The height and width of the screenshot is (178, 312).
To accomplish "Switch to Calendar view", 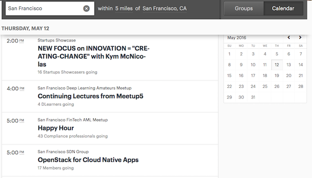I will [283, 8].
